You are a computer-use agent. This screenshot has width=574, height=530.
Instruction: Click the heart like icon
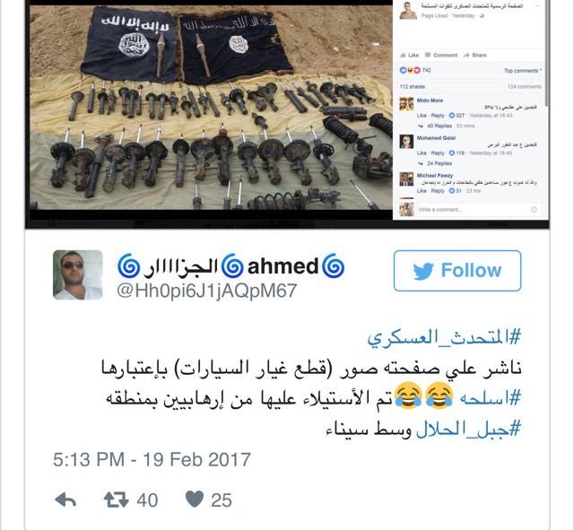195,500
